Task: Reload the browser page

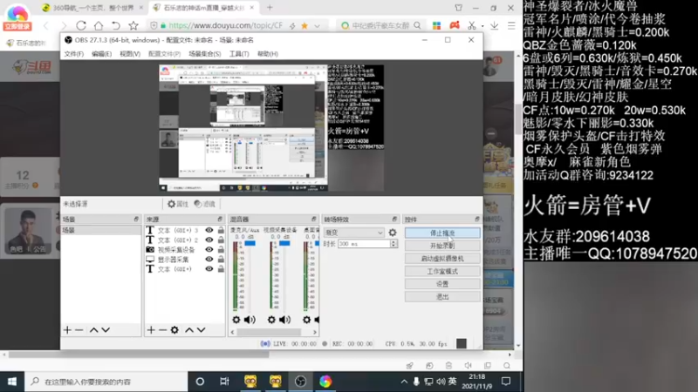Action: (x=81, y=25)
